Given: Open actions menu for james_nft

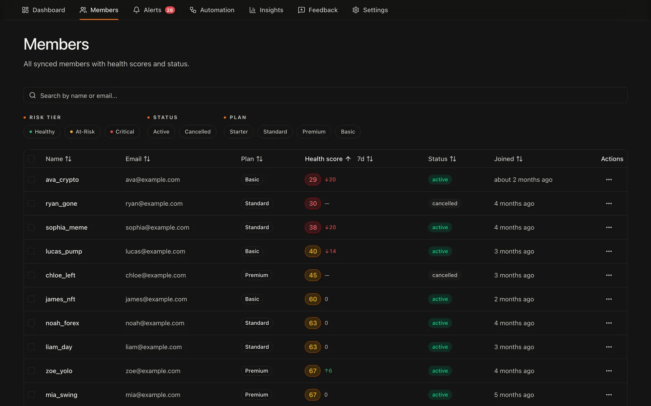Looking at the screenshot, I should pos(609,299).
